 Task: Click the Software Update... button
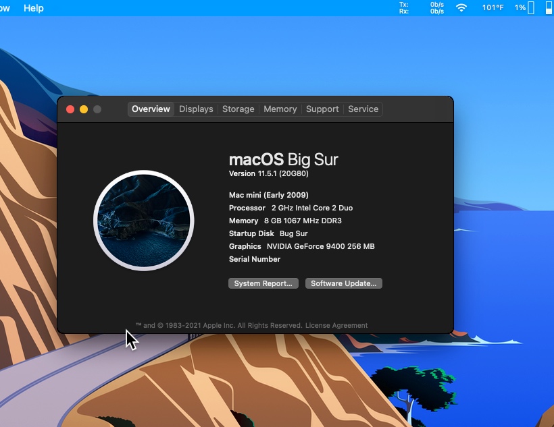tap(344, 283)
